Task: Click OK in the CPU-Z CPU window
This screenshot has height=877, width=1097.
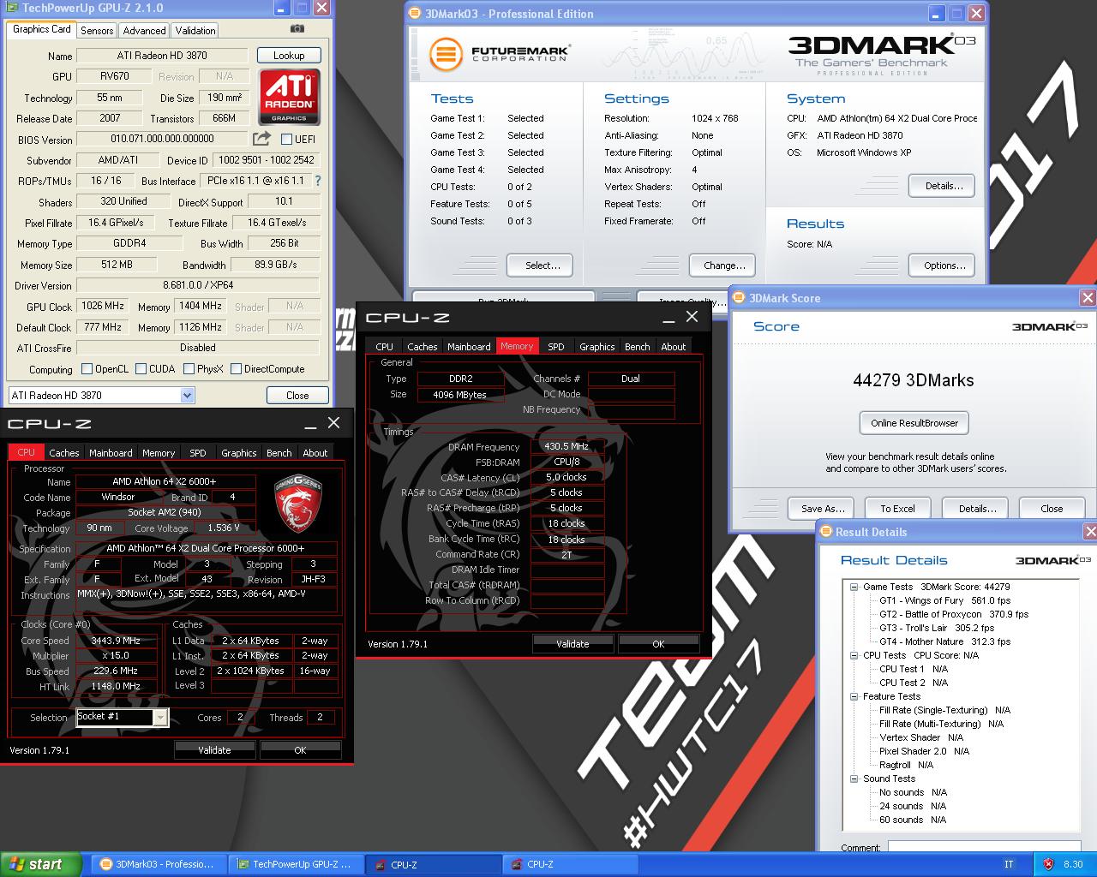Action: tap(300, 749)
